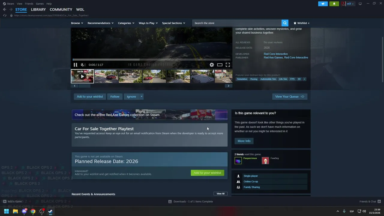Click the video progress bar
The width and height of the screenshot is (384, 216).
[151, 60]
